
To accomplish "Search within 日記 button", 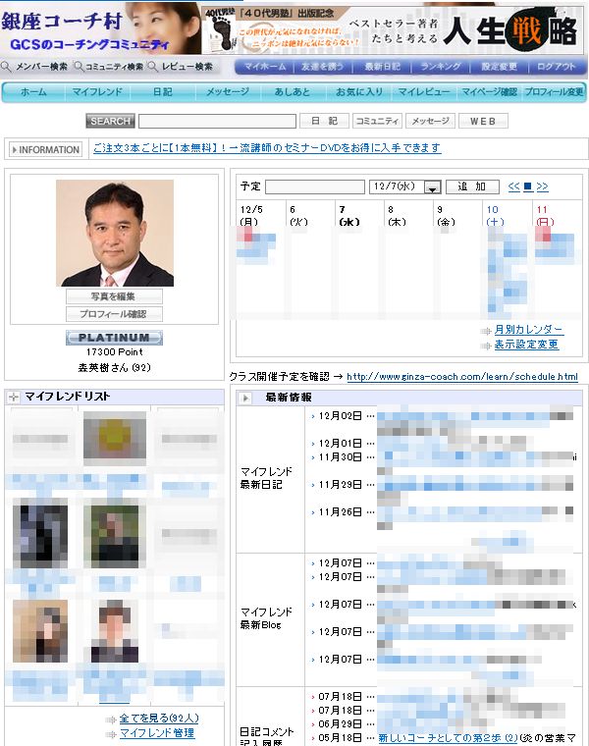I will (x=325, y=121).
